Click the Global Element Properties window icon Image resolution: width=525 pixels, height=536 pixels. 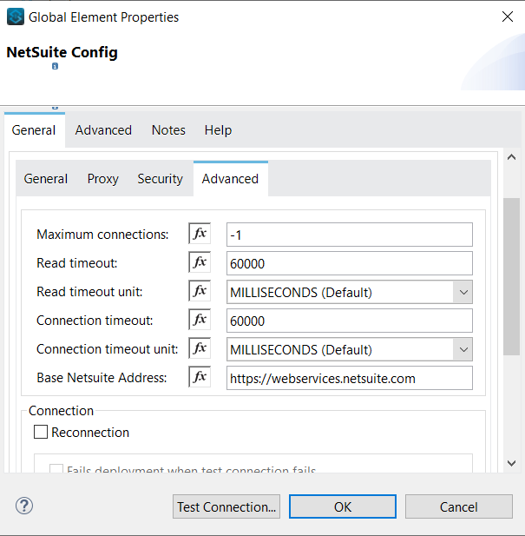(16, 17)
